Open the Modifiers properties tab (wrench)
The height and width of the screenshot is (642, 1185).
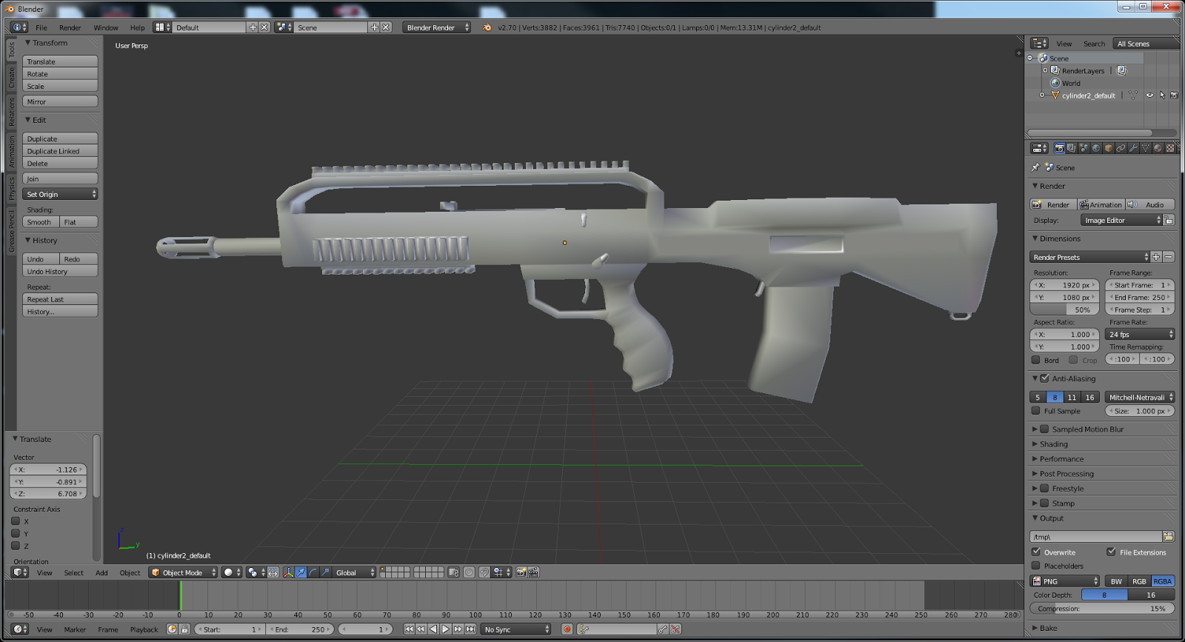click(1133, 148)
